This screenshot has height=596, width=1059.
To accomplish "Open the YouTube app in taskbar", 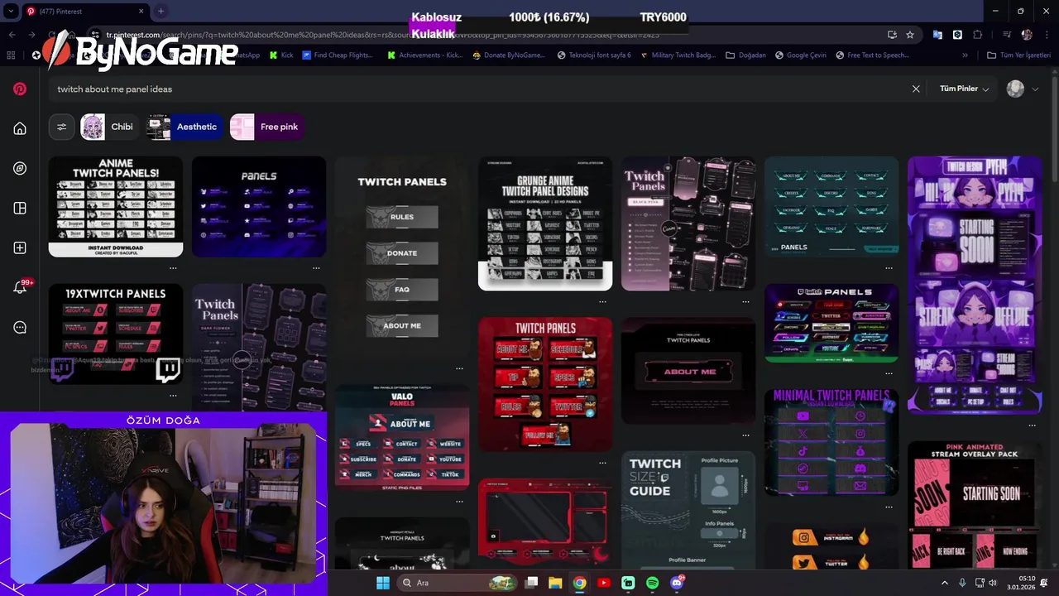I will (603, 583).
